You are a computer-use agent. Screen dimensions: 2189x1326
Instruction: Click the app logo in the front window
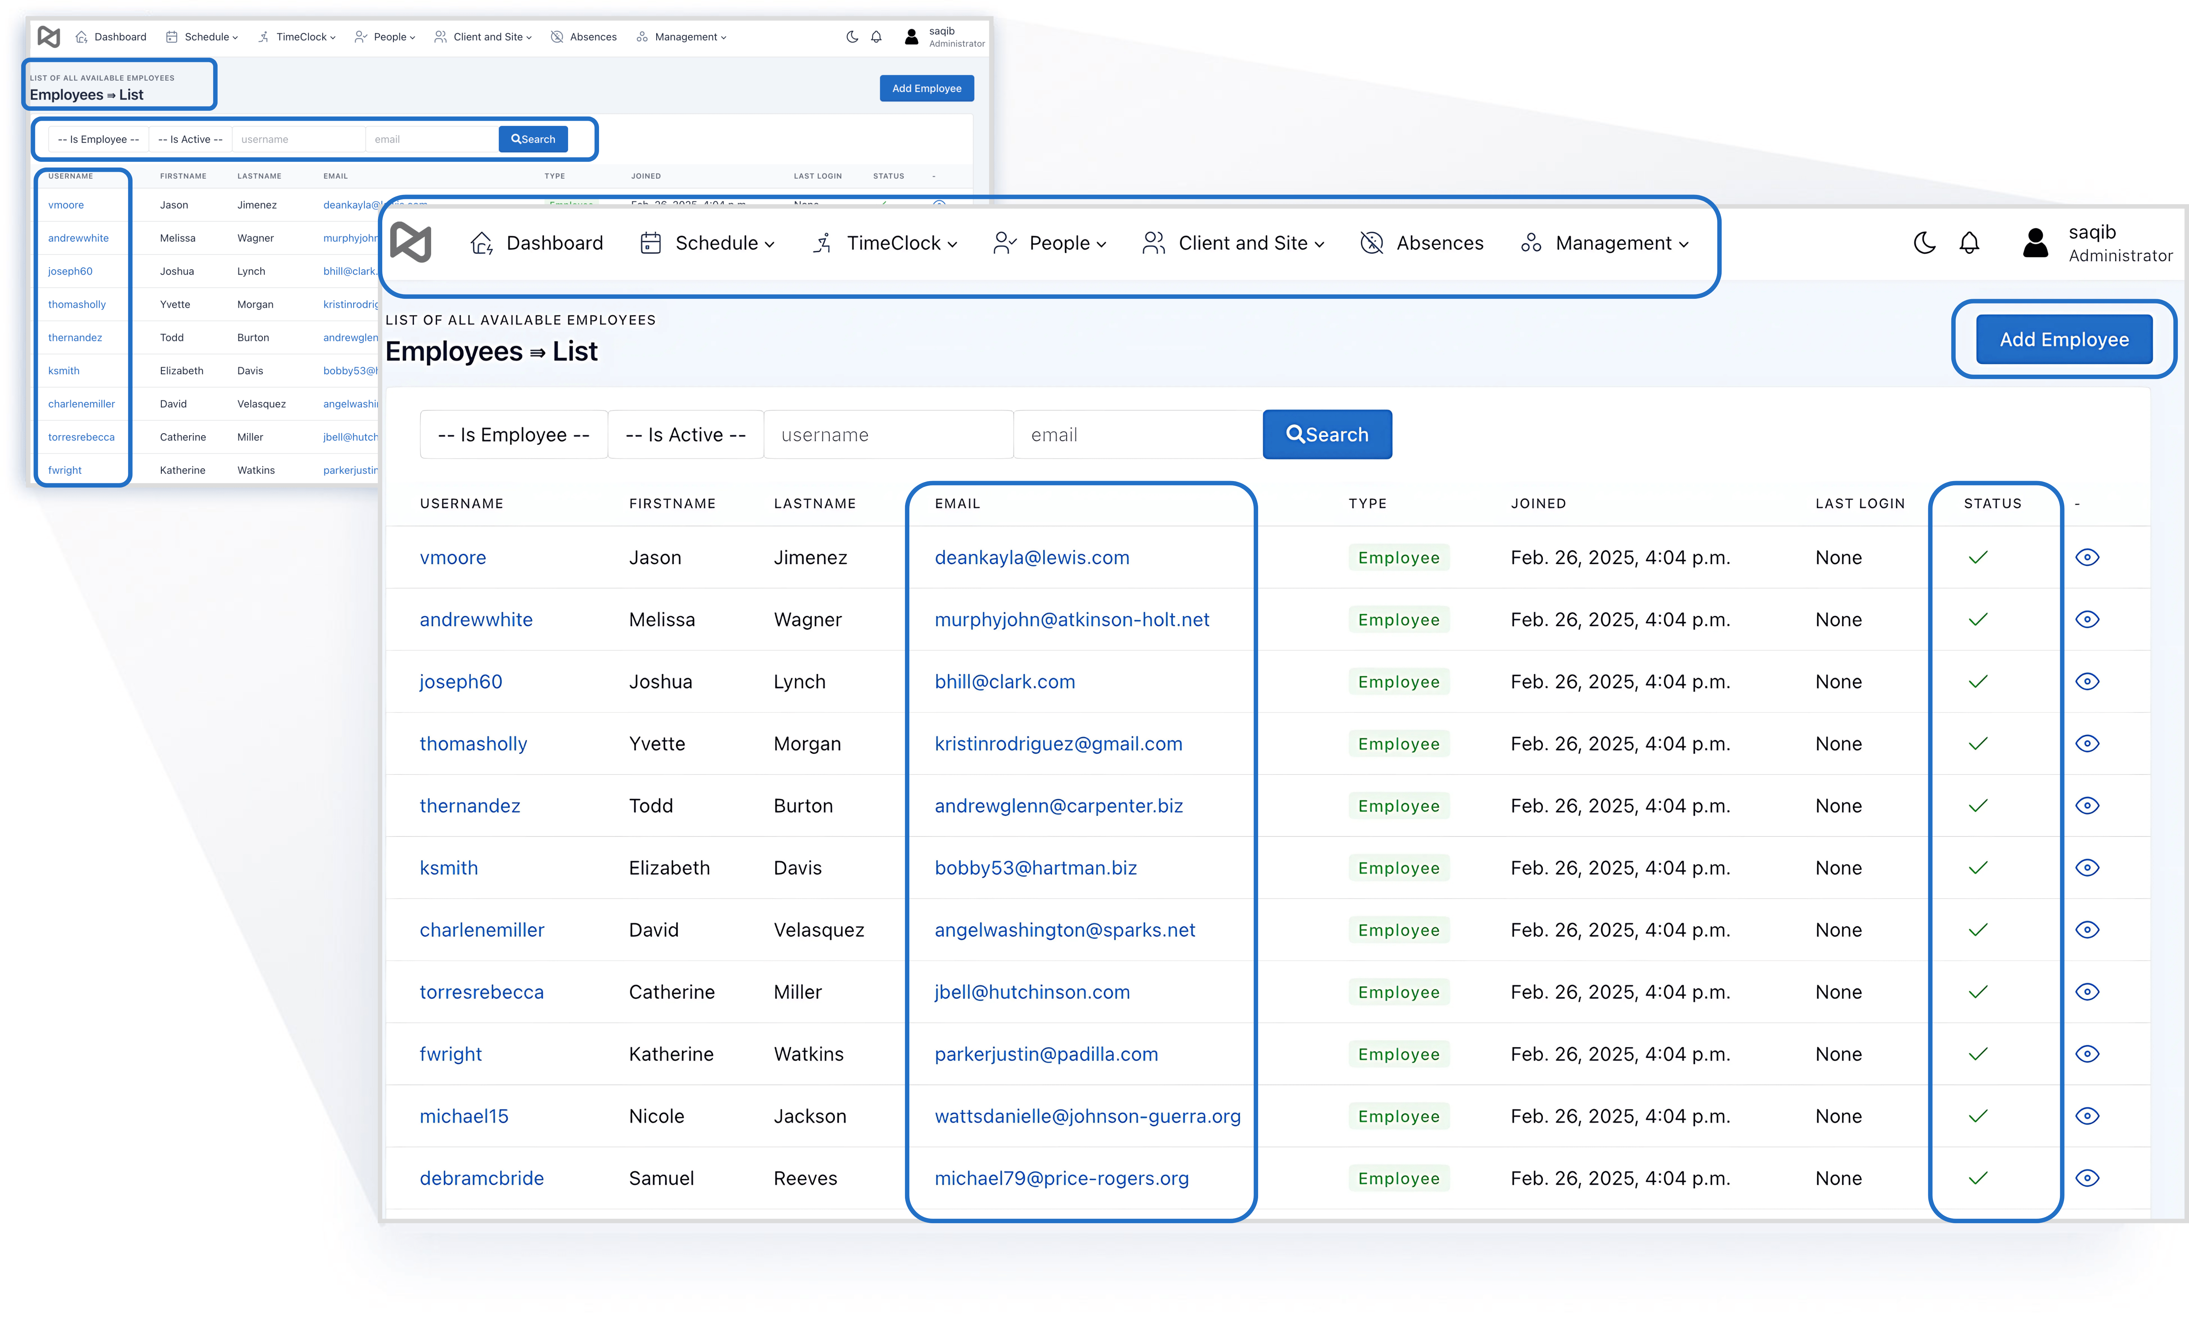tap(411, 242)
